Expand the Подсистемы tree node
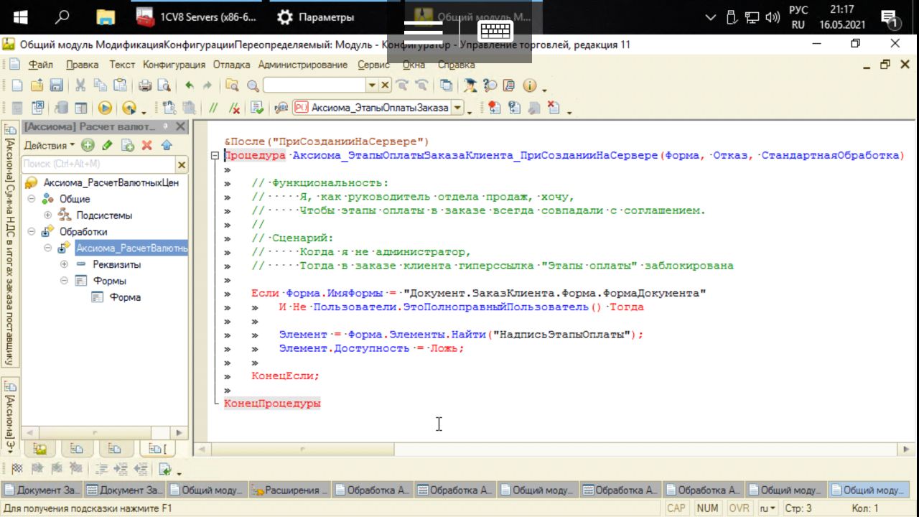Screen dimensions: 919x517 48,215
